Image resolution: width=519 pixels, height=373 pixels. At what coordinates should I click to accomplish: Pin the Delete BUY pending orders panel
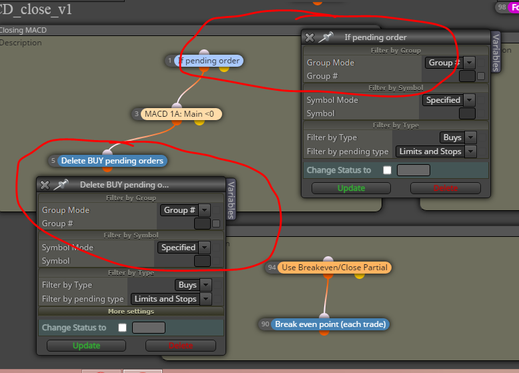coord(61,184)
